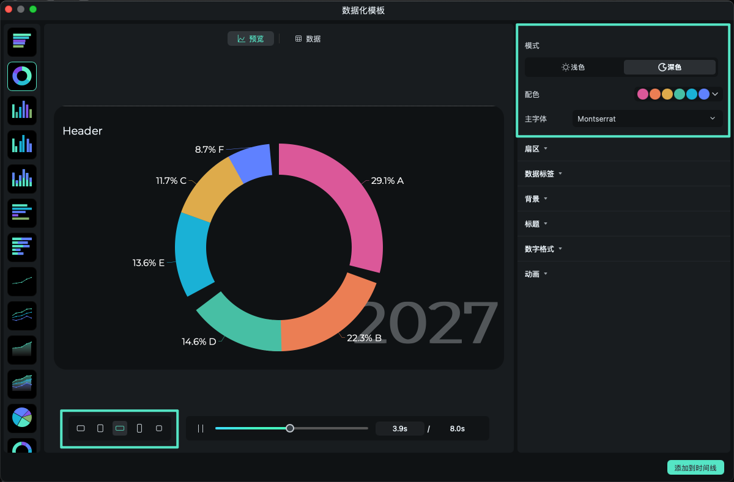This screenshot has height=482, width=734.
Task: Pause playback with the pause control
Action: pyautogui.click(x=200, y=428)
